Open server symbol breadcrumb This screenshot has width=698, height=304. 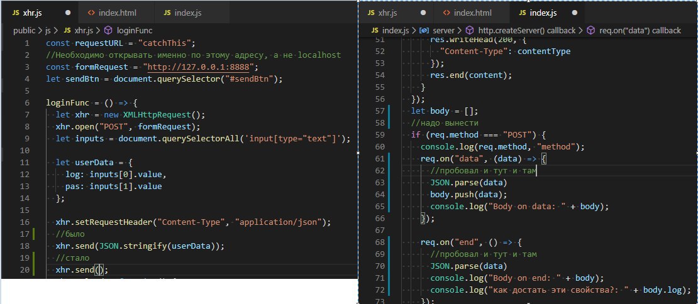click(443, 30)
